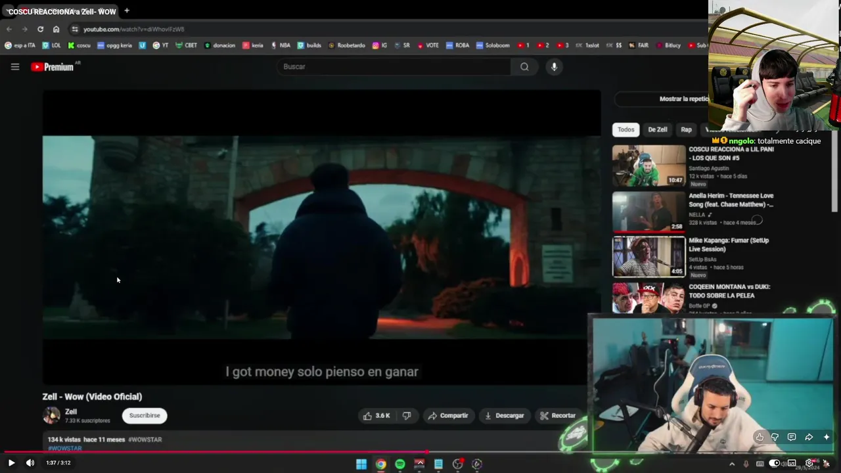This screenshot has height=473, width=841.
Task: Open Chrome from the taskbar
Action: click(380, 464)
